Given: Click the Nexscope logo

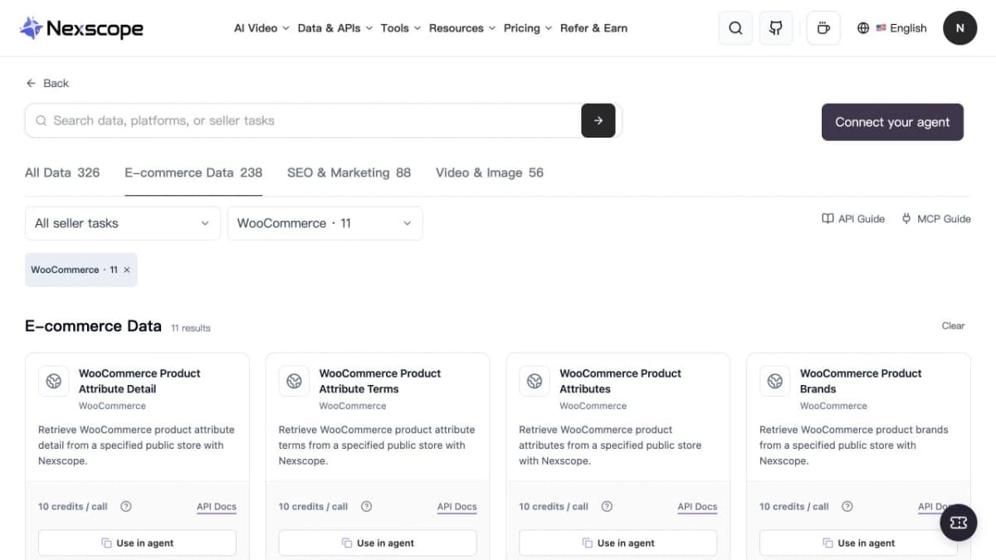Looking at the screenshot, I should [81, 28].
